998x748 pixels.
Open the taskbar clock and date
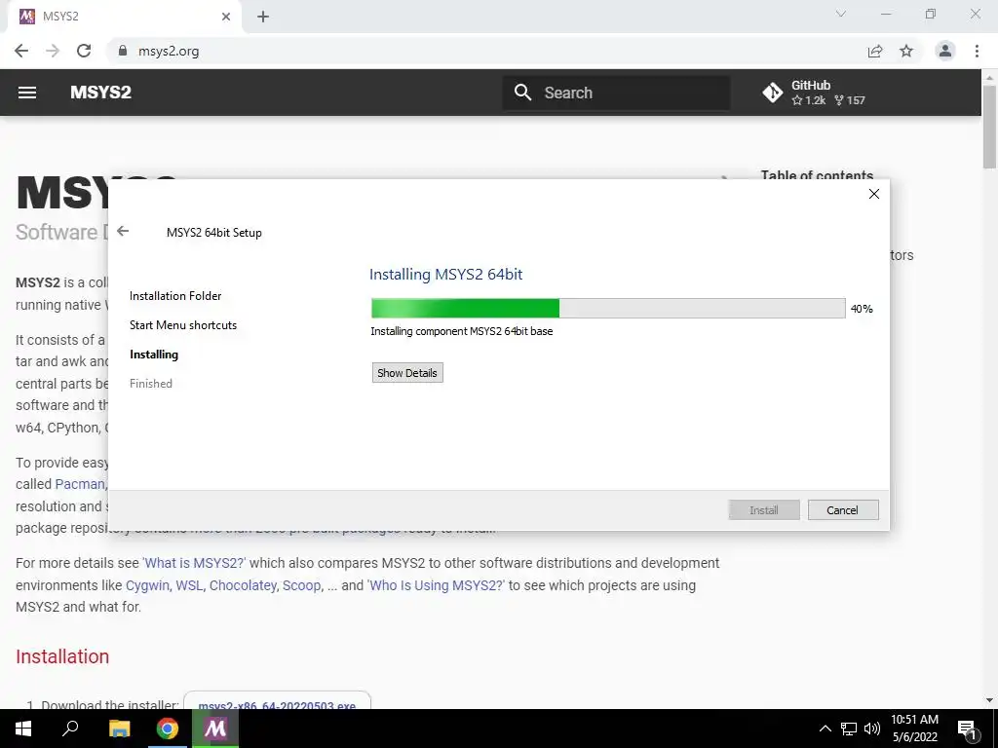tap(914, 729)
